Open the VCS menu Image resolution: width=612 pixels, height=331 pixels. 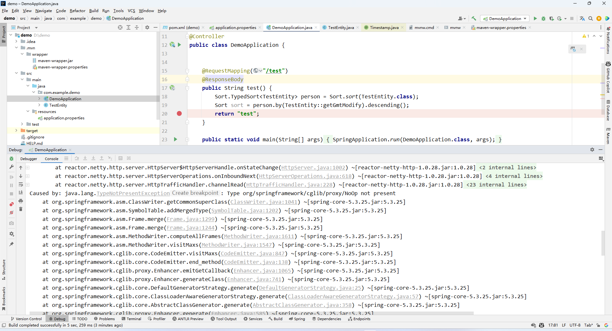tap(131, 11)
